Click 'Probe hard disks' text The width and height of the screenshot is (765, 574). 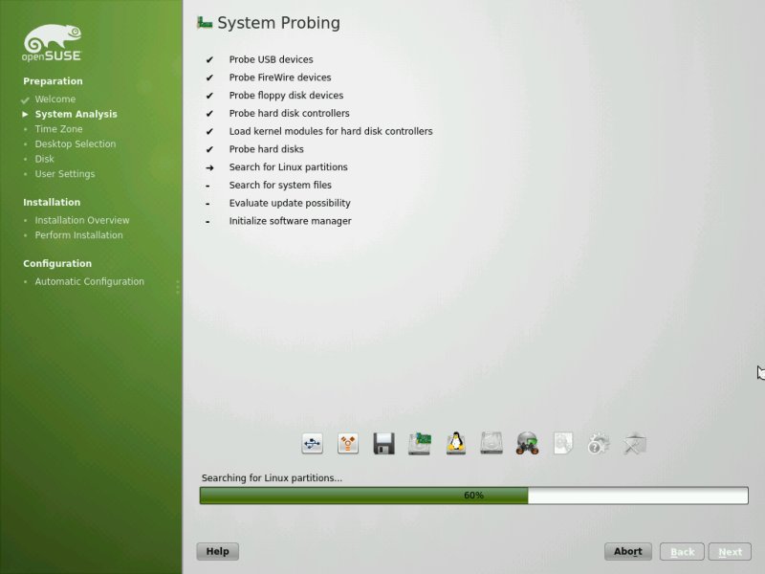pos(267,149)
